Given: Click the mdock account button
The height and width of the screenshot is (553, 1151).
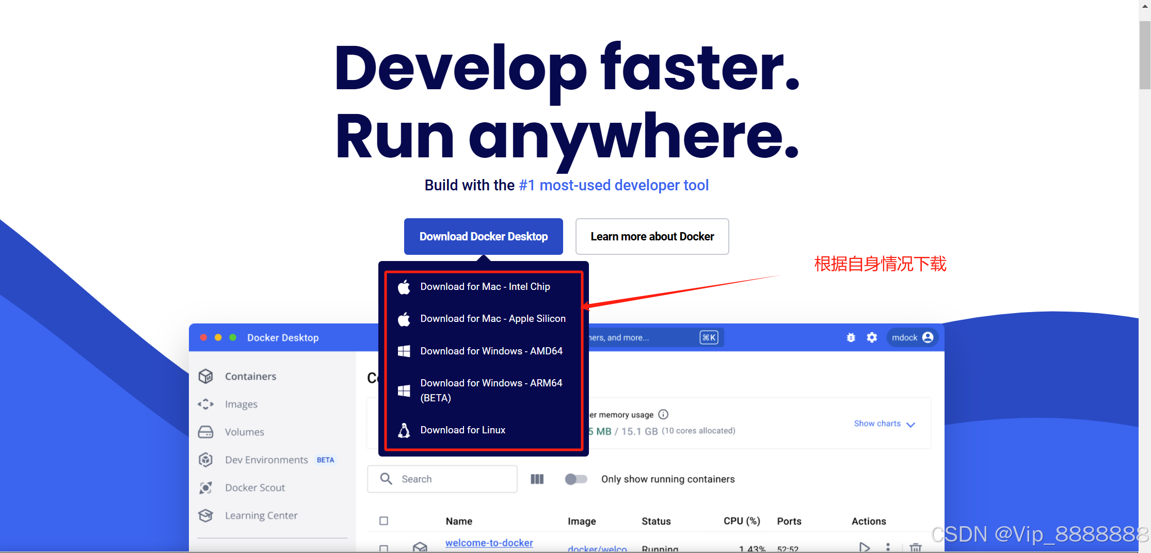Looking at the screenshot, I should click(x=912, y=337).
